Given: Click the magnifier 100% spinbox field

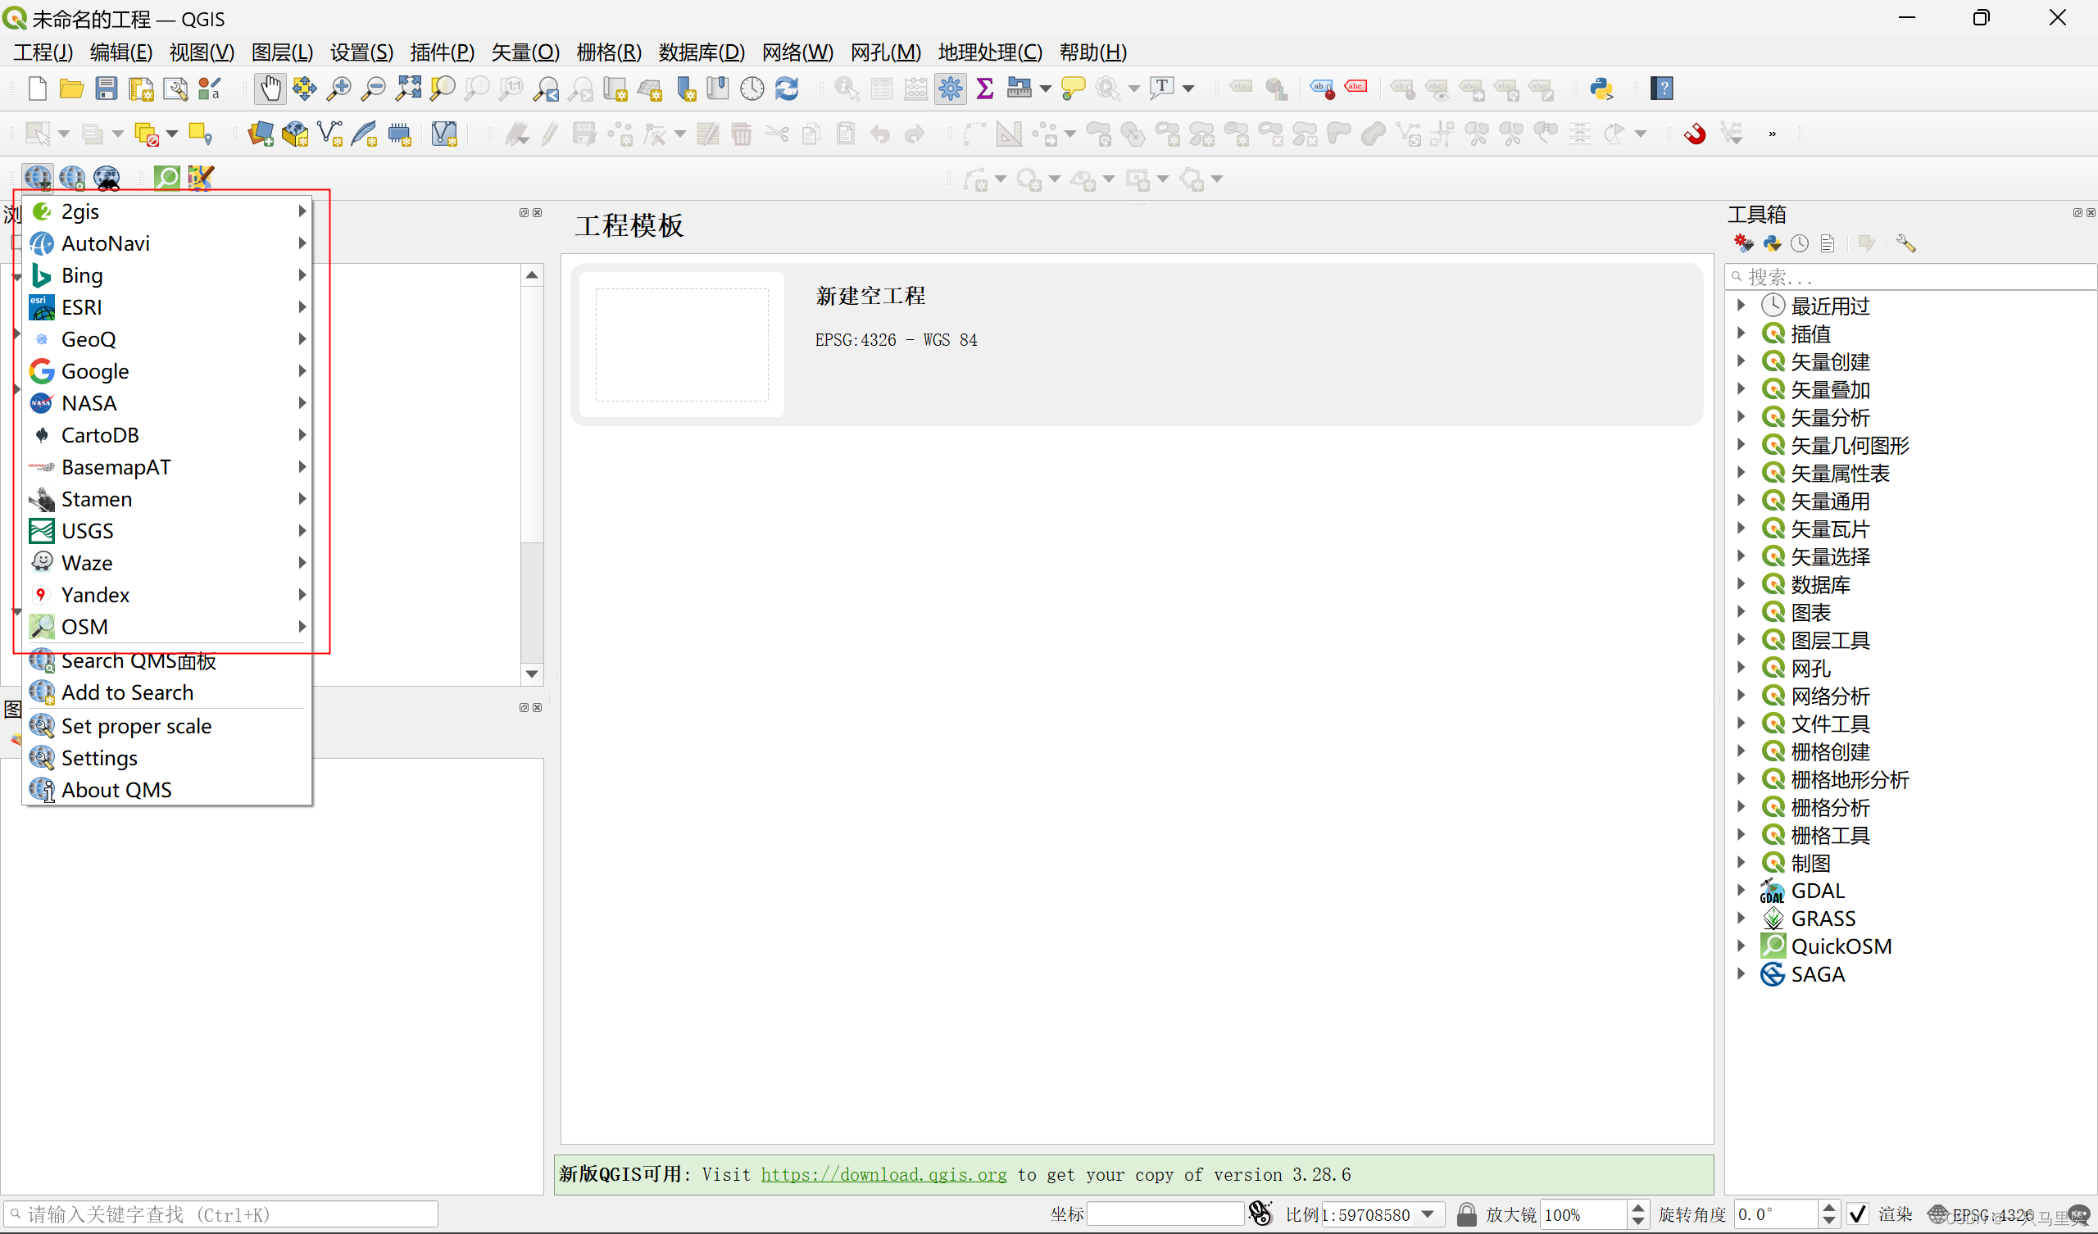Looking at the screenshot, I should point(1580,1214).
